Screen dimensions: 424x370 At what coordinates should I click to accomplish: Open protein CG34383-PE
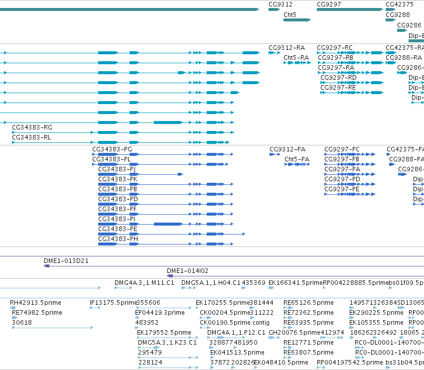(x=172, y=234)
